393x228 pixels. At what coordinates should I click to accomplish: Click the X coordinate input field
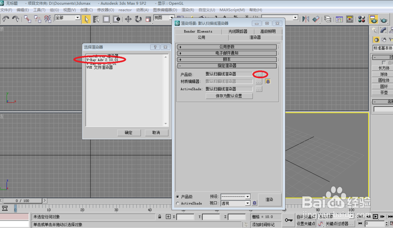tap(185, 217)
